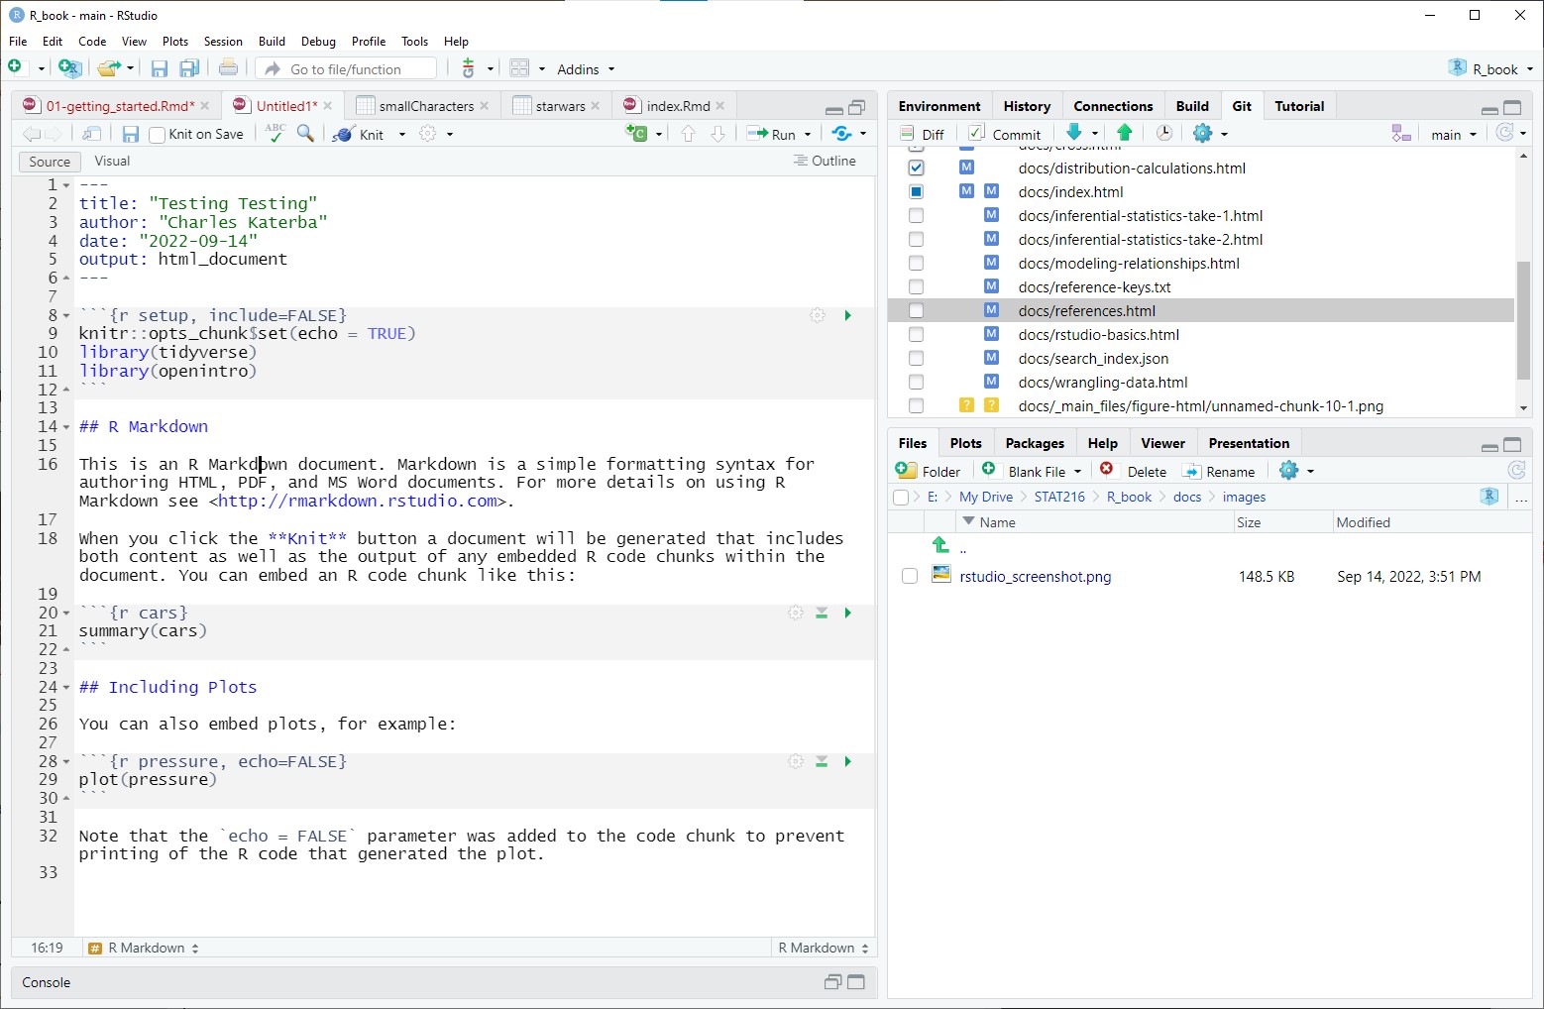Click the Print document icon in main toolbar

(228, 67)
